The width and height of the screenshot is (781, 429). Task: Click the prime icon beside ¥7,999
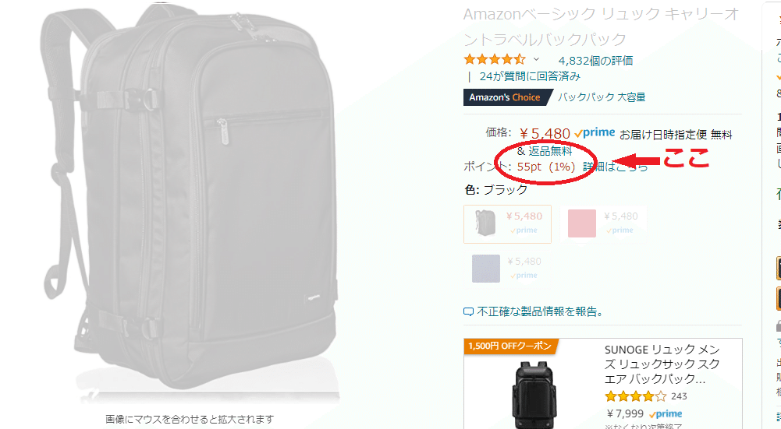(666, 414)
